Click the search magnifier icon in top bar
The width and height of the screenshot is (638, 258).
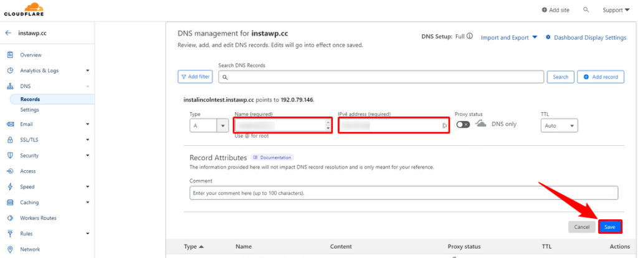pos(586,9)
